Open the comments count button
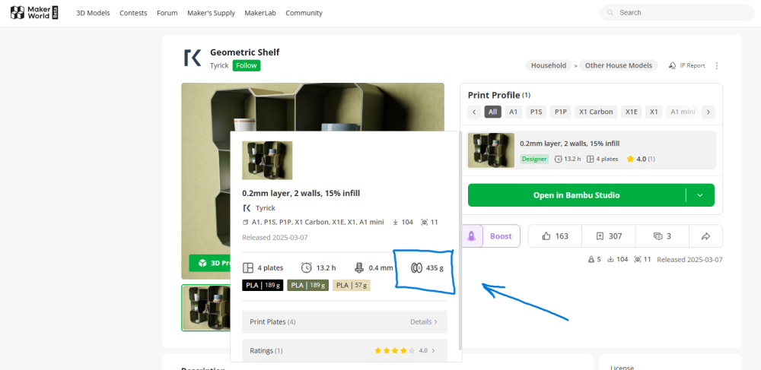This screenshot has height=370, width=761. (x=662, y=236)
